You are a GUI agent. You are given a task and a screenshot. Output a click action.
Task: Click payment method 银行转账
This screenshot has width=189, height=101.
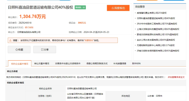point(29,27)
